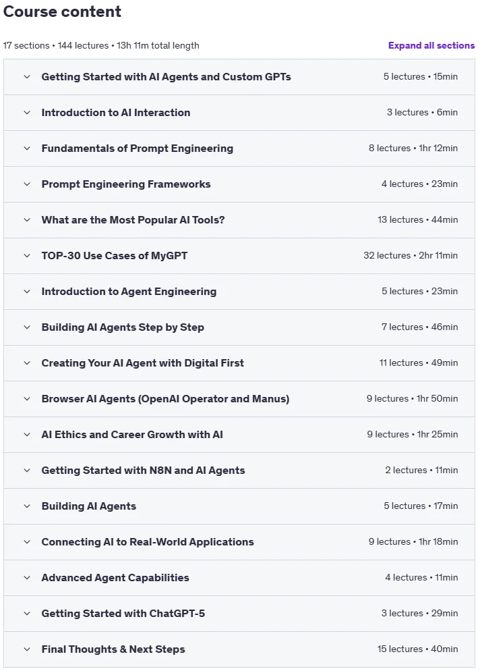Click chevron beside Prompt Engineering Frameworks
The height and width of the screenshot is (671, 480).
pyautogui.click(x=27, y=184)
